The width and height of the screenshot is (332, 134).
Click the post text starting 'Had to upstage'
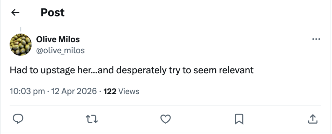pyautogui.click(x=131, y=70)
